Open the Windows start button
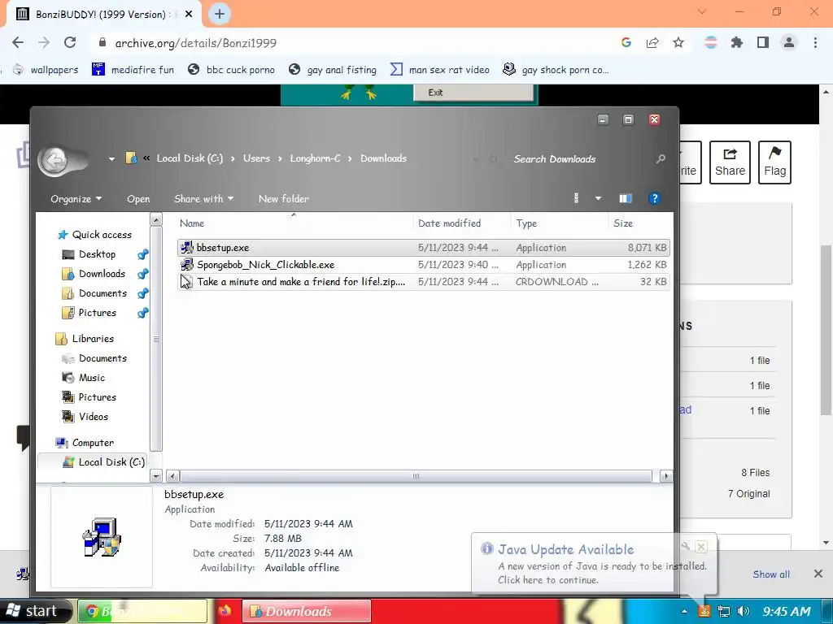The image size is (833, 624). pyautogui.click(x=36, y=611)
